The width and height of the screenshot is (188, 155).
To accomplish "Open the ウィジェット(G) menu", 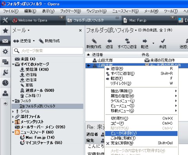I will 97,11.
